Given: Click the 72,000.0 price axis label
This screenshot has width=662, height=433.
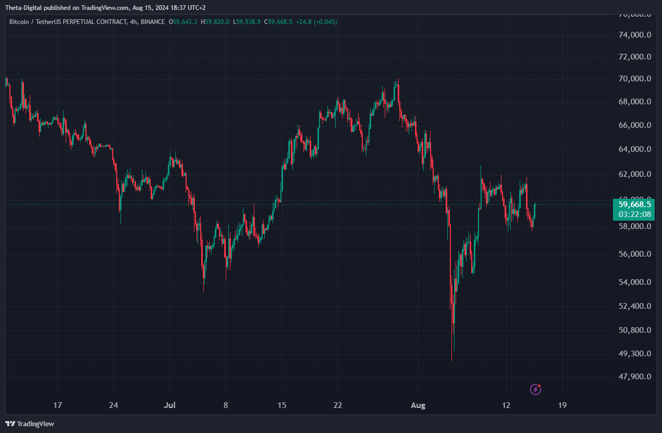Looking at the screenshot, I should point(634,56).
